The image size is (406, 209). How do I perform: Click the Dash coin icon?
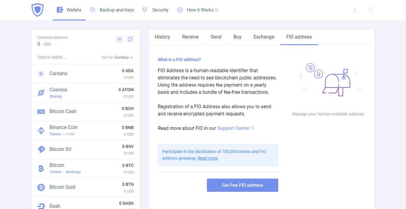pyautogui.click(x=41, y=206)
